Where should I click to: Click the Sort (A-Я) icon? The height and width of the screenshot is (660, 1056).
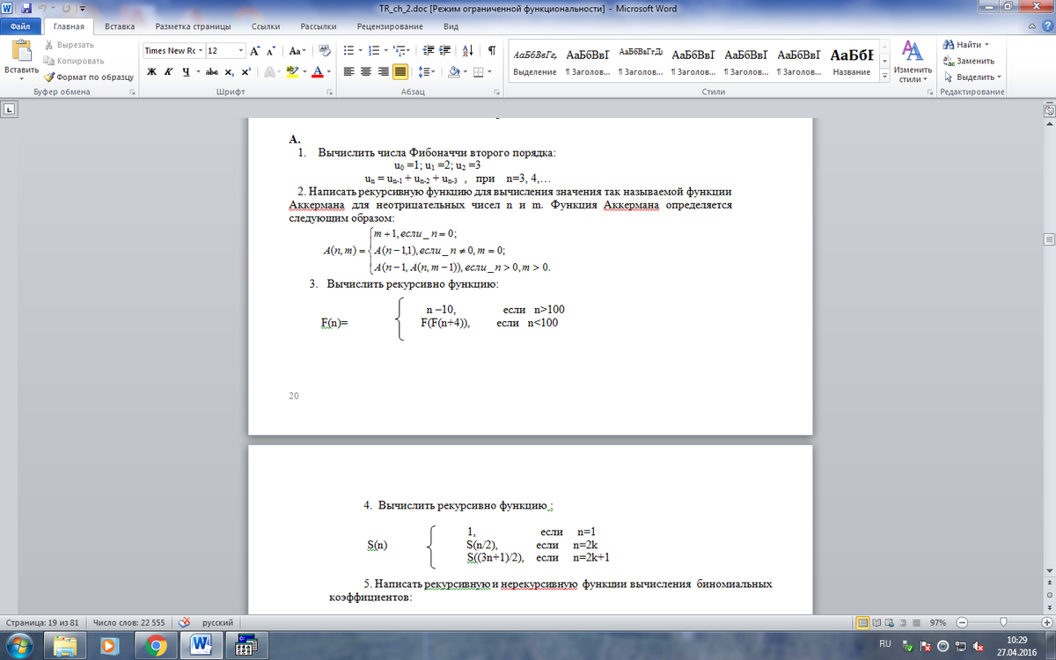tap(467, 50)
